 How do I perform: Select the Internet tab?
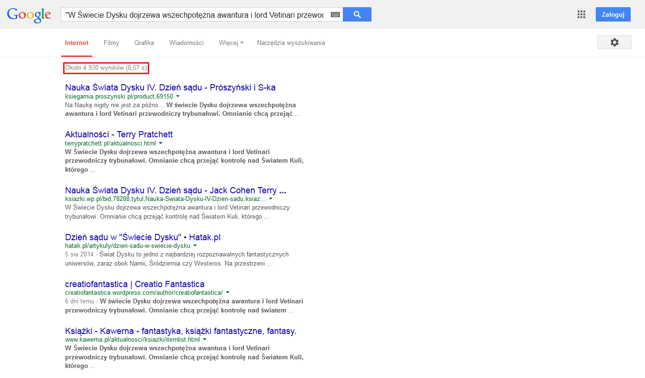pos(77,43)
